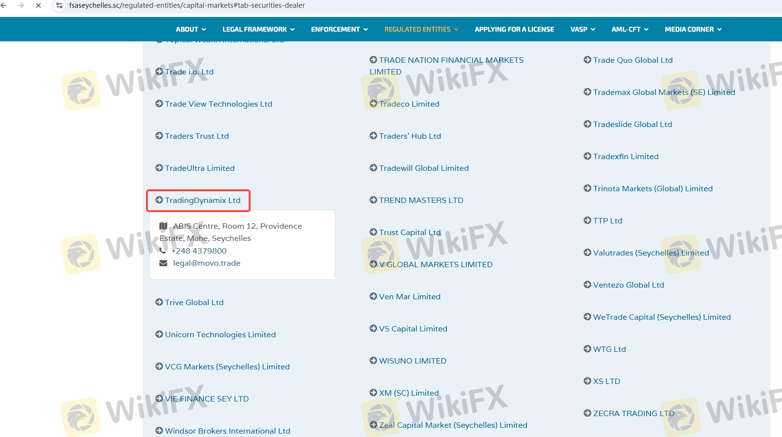The image size is (782, 437).
Task: Click arrow icon beside WISUNO LIMITED
Action: (x=373, y=361)
